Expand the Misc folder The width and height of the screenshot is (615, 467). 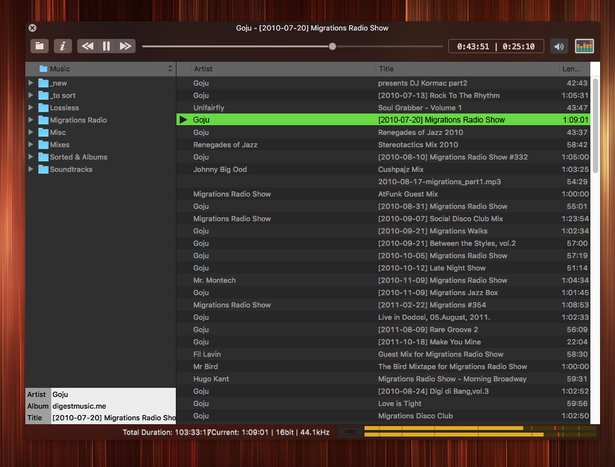click(x=30, y=132)
